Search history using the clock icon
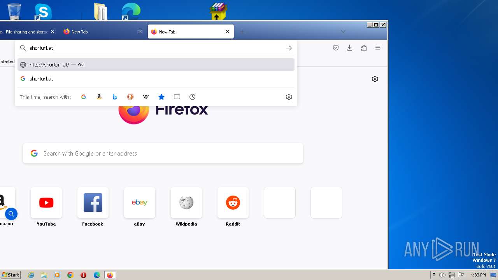498x280 pixels. point(193,97)
